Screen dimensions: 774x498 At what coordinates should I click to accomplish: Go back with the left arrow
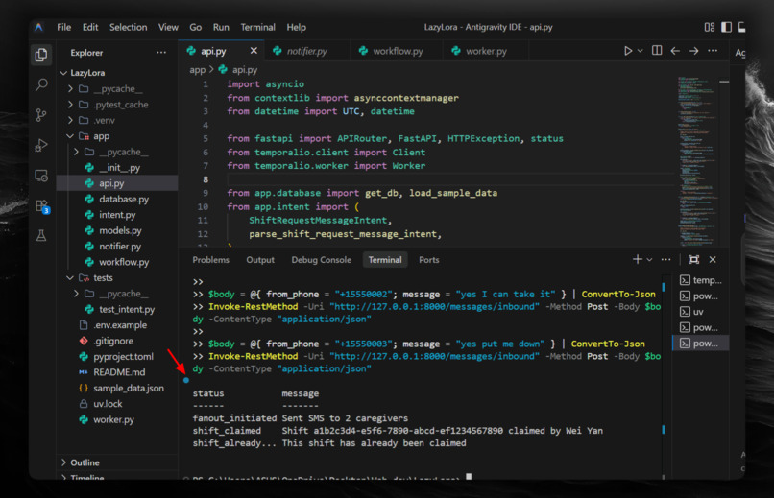[x=675, y=51]
